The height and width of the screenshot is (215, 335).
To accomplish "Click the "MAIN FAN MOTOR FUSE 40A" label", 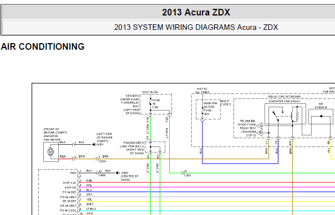I will [210, 108].
